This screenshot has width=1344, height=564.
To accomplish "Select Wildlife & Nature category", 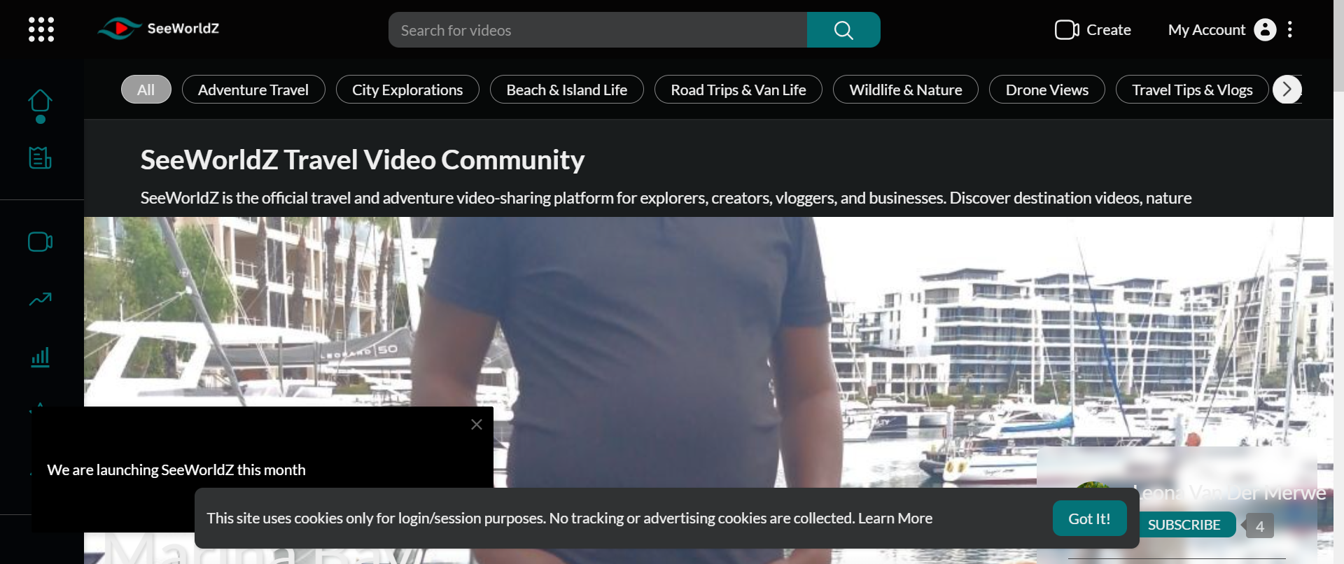I will (x=906, y=90).
